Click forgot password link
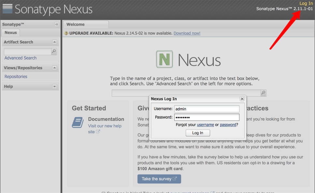 point(228,125)
